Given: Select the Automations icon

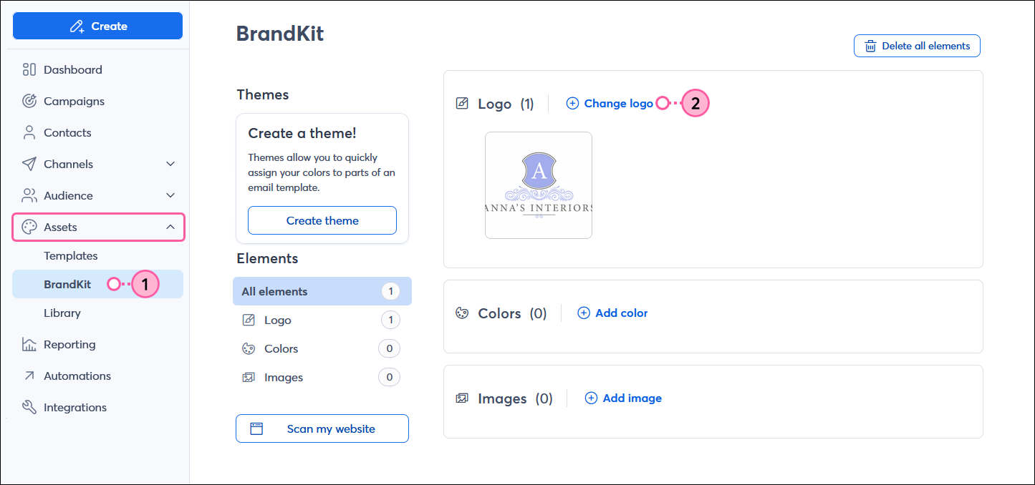Looking at the screenshot, I should click(x=29, y=376).
